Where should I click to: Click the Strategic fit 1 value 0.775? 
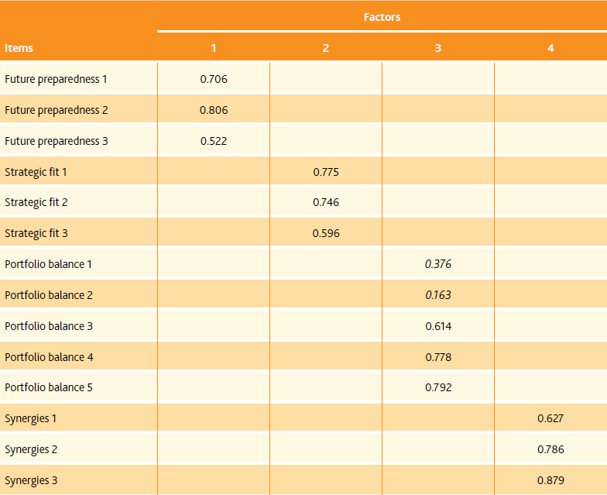[326, 172]
